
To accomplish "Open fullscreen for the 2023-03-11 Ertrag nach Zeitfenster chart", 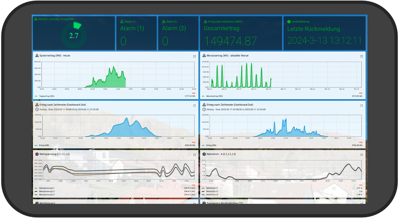I will (362, 105).
